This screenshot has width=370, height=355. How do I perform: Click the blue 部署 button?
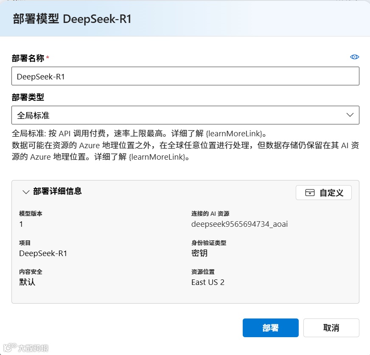pyautogui.click(x=270, y=328)
